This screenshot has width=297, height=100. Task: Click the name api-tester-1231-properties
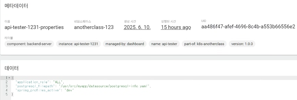coord(34,27)
